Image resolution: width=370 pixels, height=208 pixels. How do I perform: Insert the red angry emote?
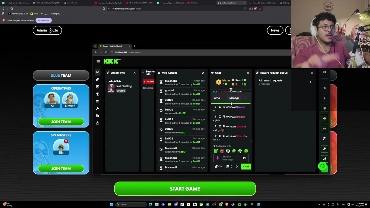click(222, 151)
